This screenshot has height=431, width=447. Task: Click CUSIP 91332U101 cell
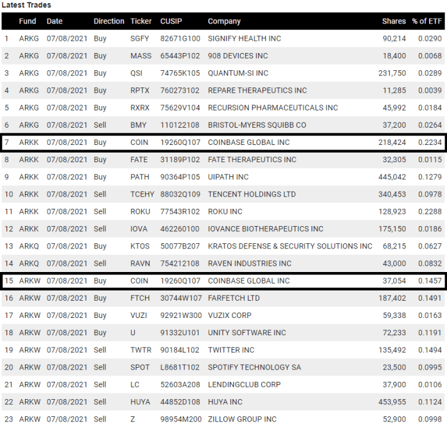point(179,333)
